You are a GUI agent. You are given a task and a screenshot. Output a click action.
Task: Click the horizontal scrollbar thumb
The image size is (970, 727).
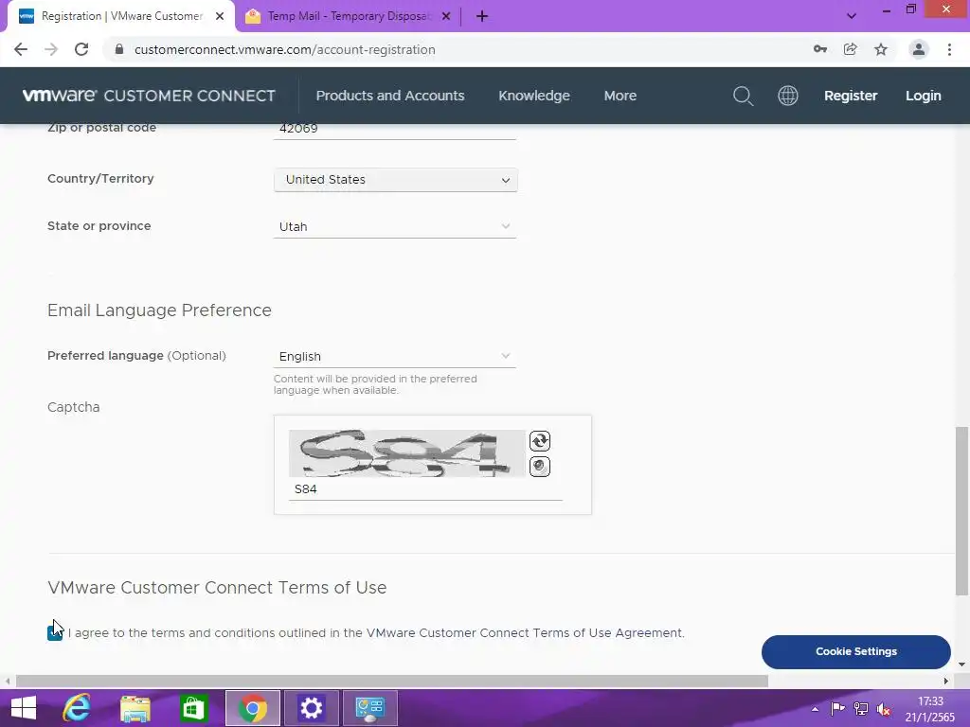pyautogui.click(x=392, y=682)
